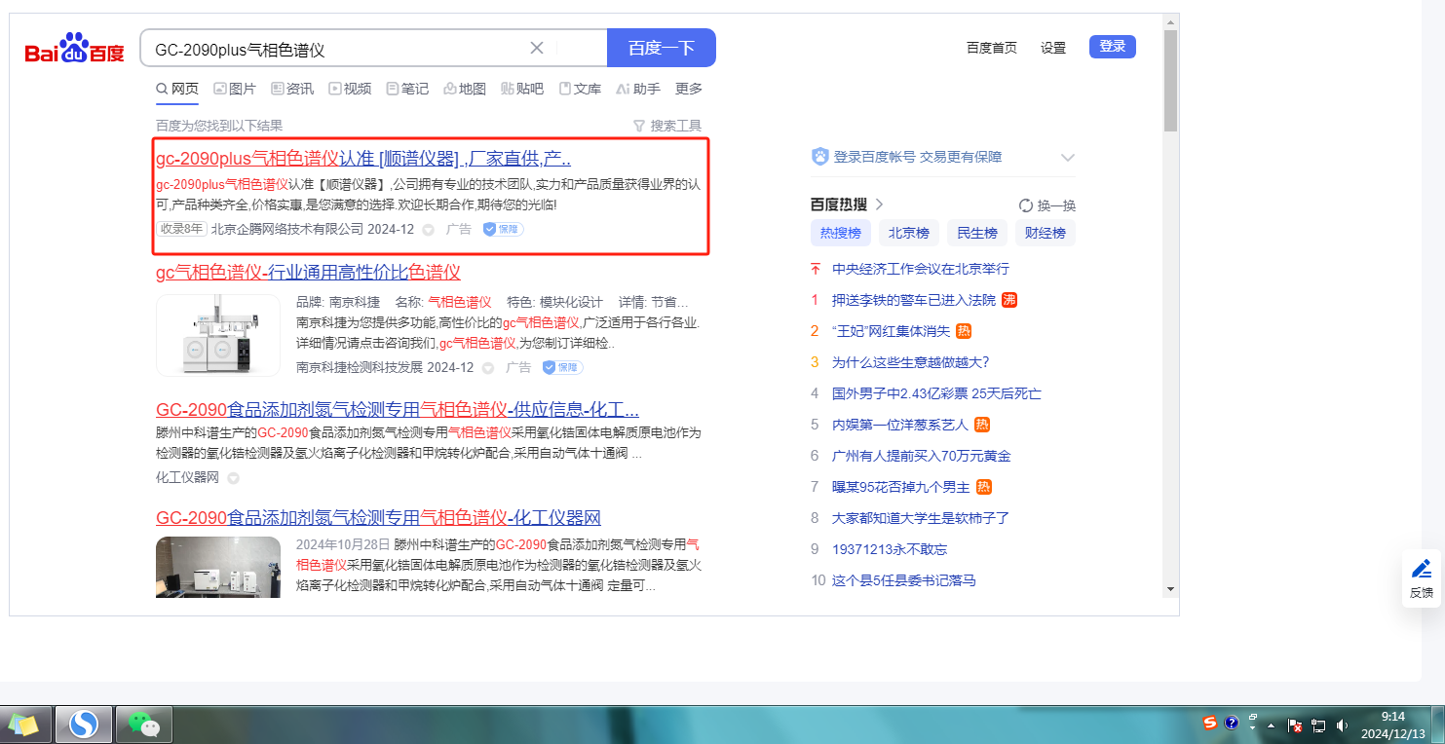1445x744 pixels.
Task: Expand the arrow next to 百度热搜
Action: (879, 205)
